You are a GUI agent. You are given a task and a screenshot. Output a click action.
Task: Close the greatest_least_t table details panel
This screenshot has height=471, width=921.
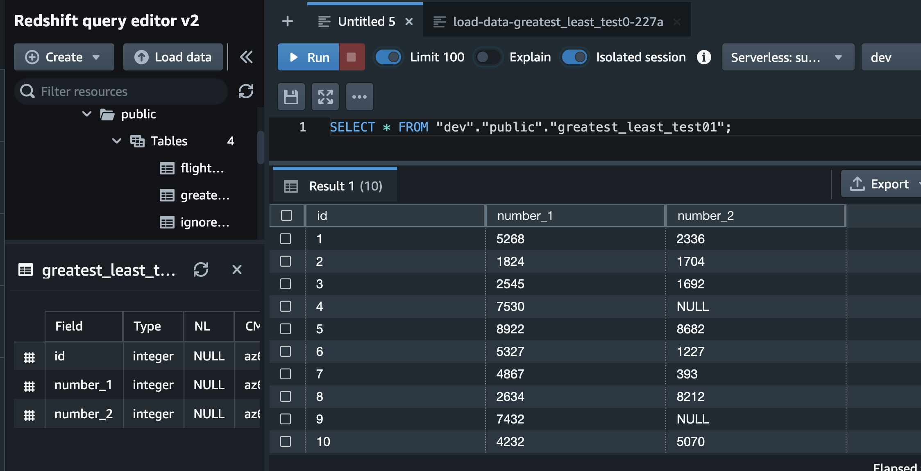pyautogui.click(x=237, y=269)
